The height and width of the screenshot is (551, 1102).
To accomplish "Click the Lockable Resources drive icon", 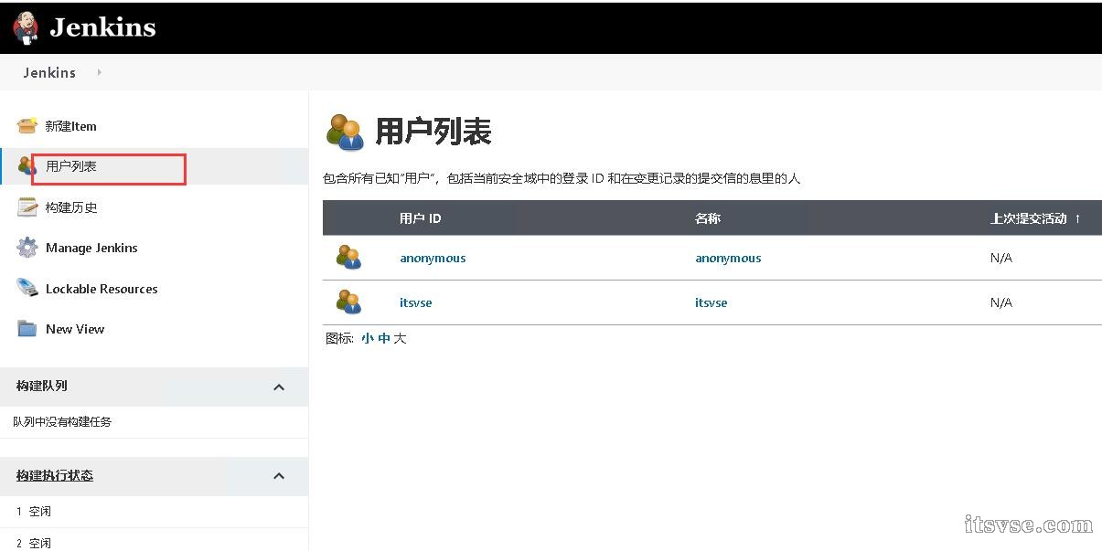I will pyautogui.click(x=27, y=289).
